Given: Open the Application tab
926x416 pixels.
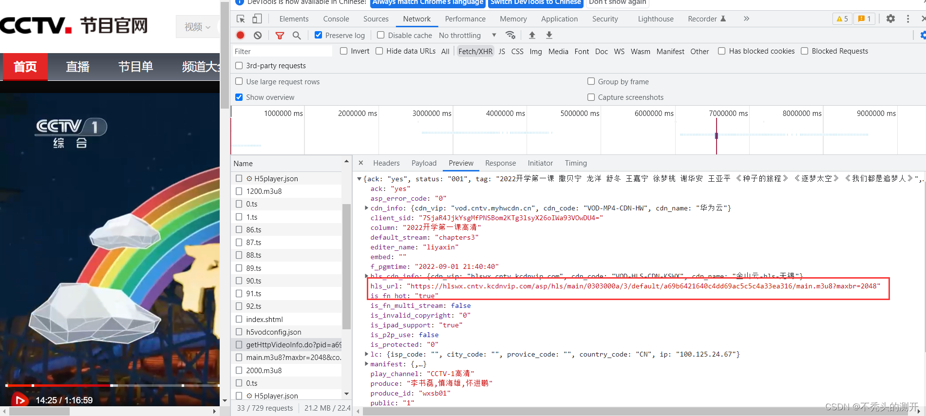Looking at the screenshot, I should (x=559, y=19).
